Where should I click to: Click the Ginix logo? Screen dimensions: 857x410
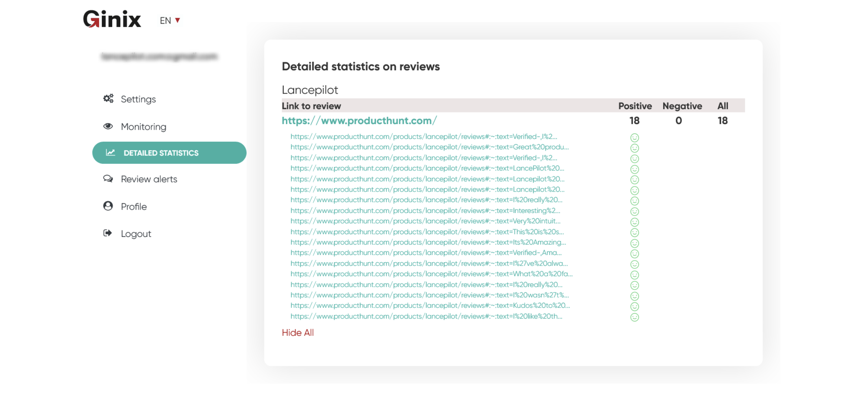pyautogui.click(x=112, y=19)
